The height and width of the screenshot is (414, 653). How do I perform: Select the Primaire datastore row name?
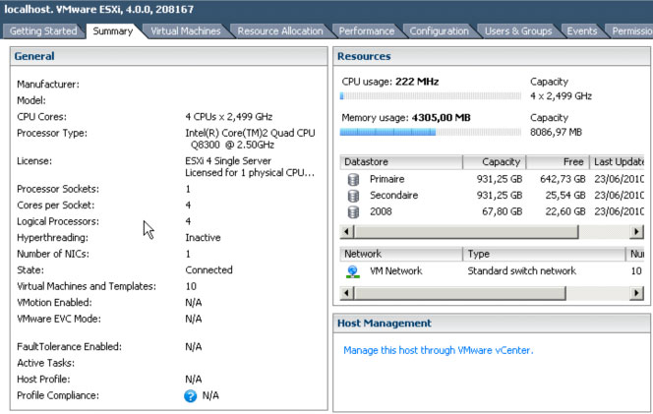click(x=386, y=179)
